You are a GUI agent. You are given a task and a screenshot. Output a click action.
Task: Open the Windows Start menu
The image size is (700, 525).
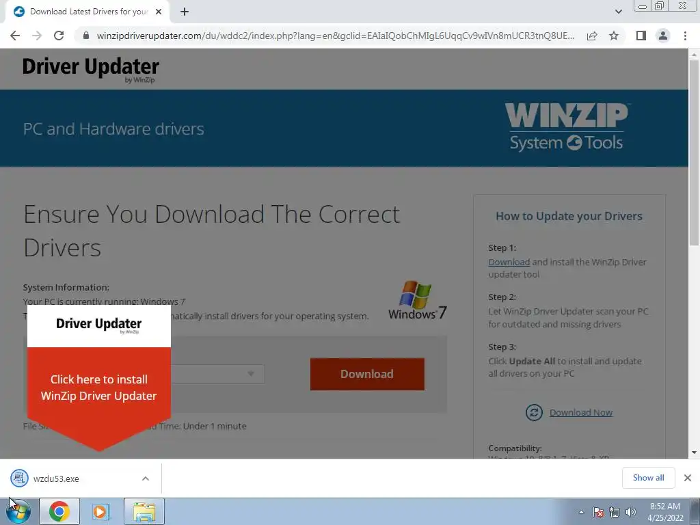pyautogui.click(x=18, y=511)
